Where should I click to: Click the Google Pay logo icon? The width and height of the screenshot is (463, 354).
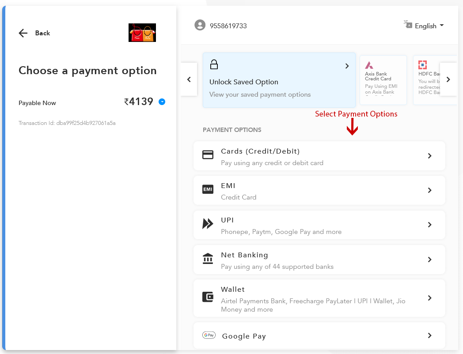point(209,335)
